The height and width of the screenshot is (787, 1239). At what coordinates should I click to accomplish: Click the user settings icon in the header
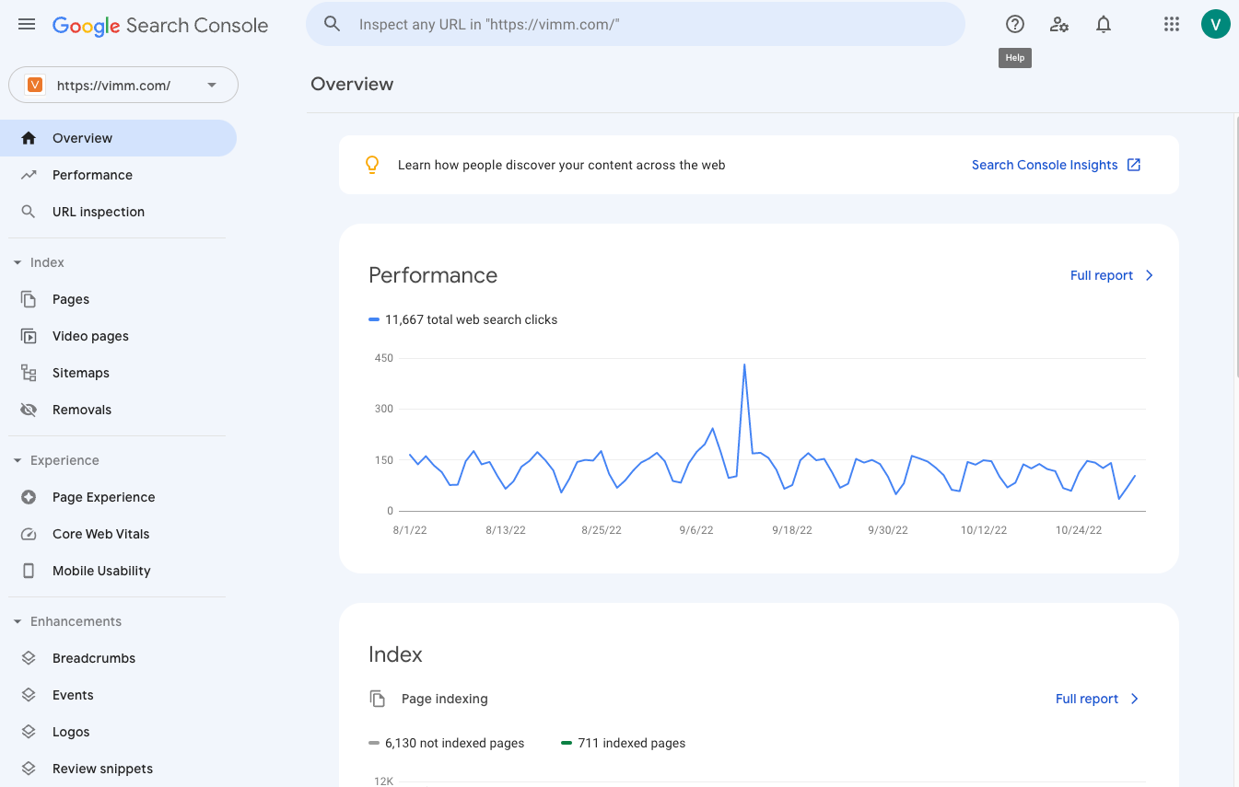pyautogui.click(x=1058, y=24)
